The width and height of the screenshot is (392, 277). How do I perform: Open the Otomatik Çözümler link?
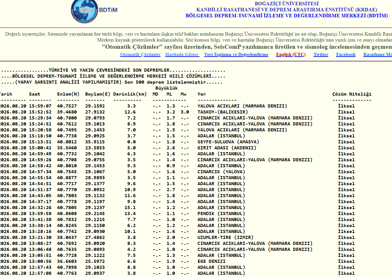(140, 55)
